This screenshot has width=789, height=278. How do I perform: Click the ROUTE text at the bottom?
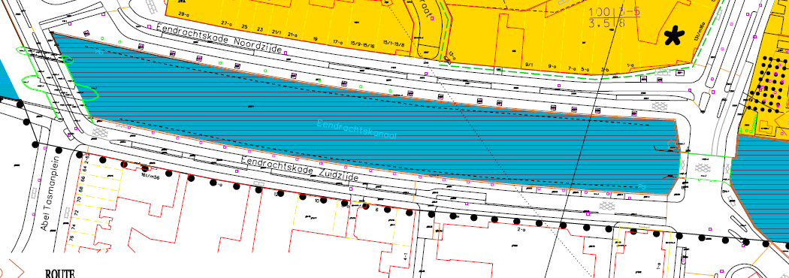[x=60, y=274]
